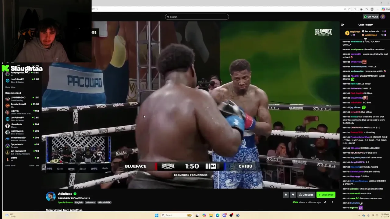Open the AdinRoss channel name link
390x219 pixels.
point(65,194)
